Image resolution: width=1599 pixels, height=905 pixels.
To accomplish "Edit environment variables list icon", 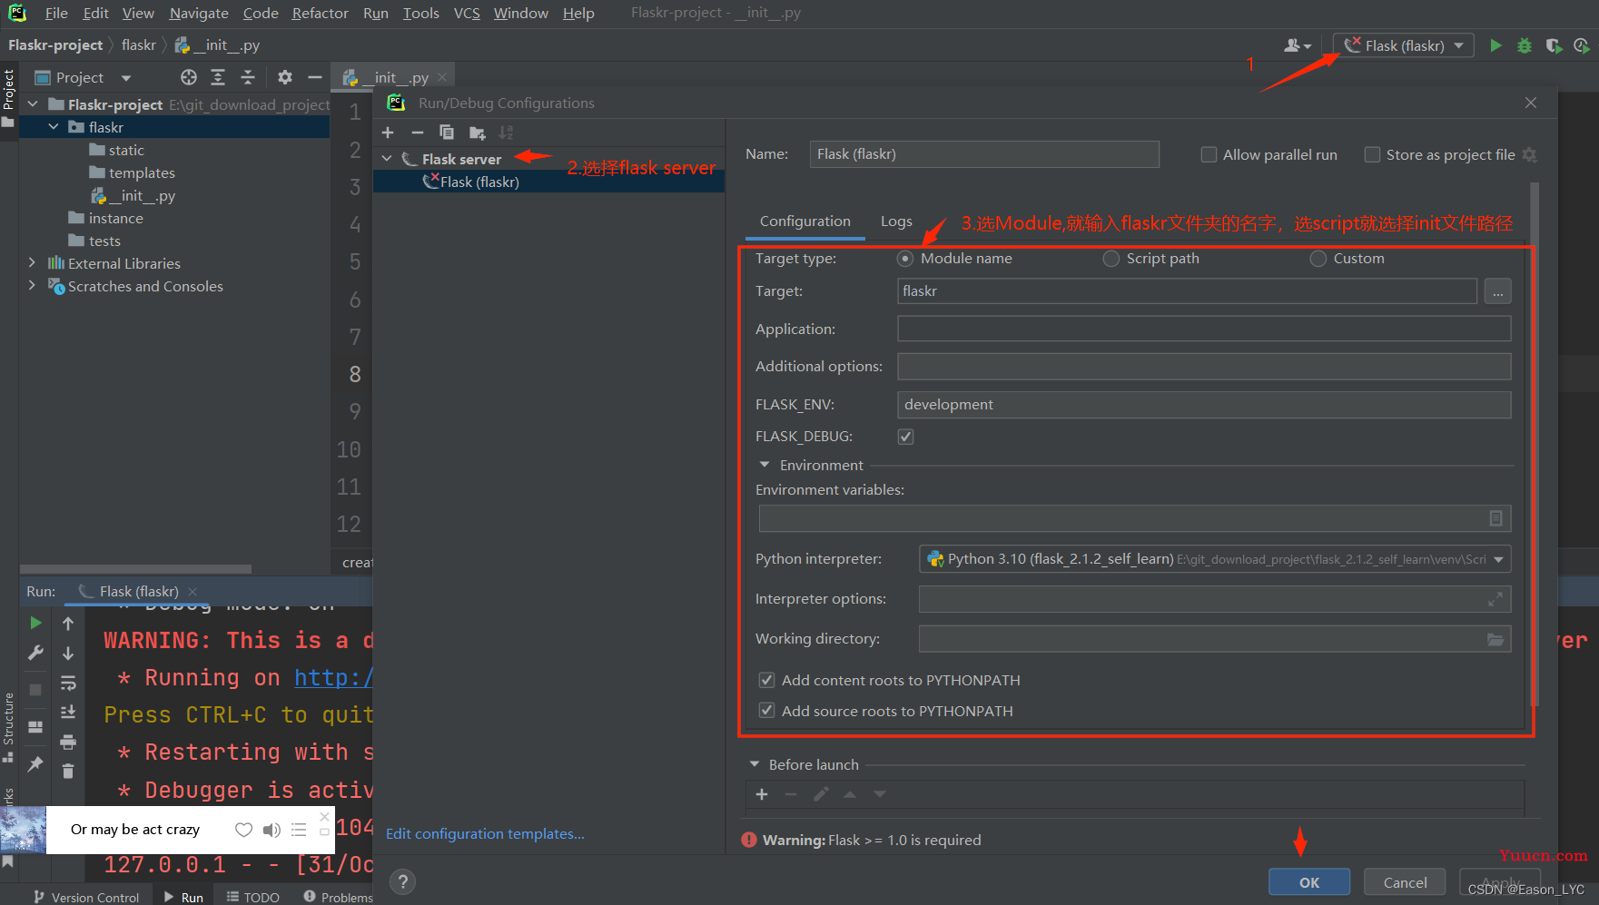I will click(1495, 518).
